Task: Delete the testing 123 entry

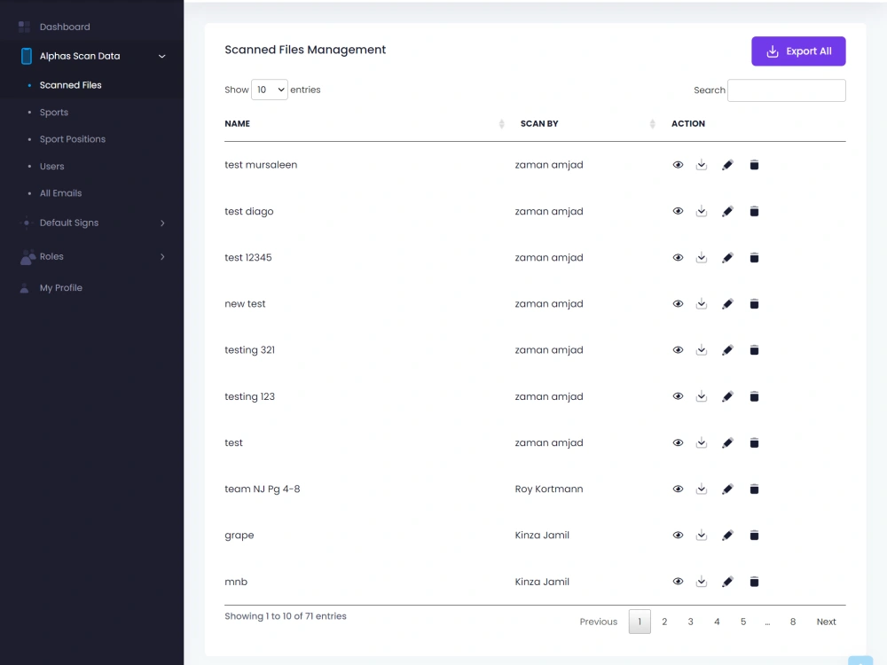Action: (754, 397)
